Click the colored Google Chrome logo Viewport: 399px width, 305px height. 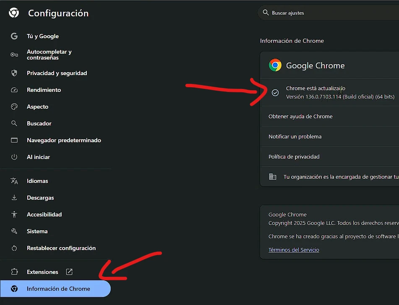275,65
